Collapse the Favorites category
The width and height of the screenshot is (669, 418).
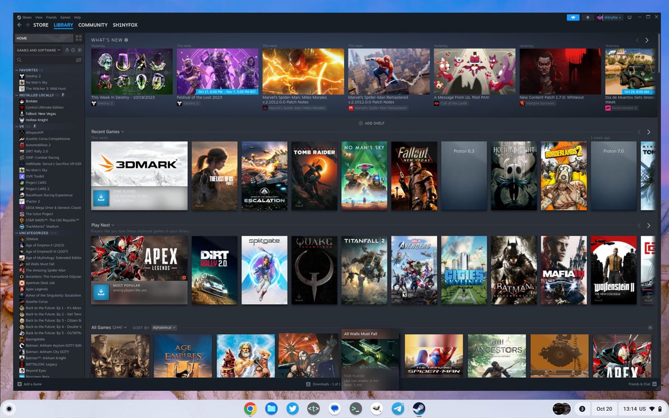pyautogui.click(x=17, y=70)
